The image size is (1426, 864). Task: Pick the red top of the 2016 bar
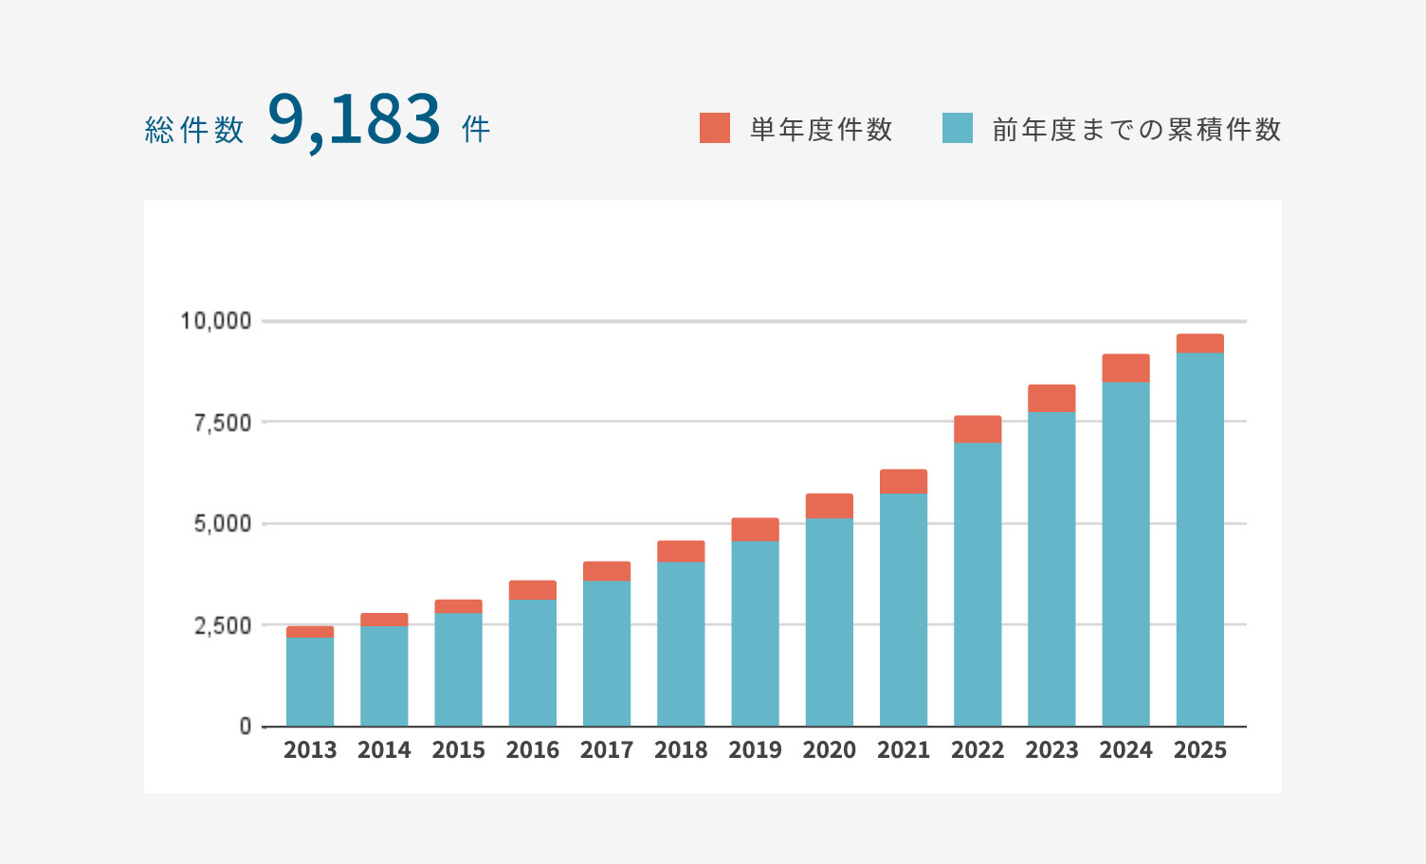(533, 590)
